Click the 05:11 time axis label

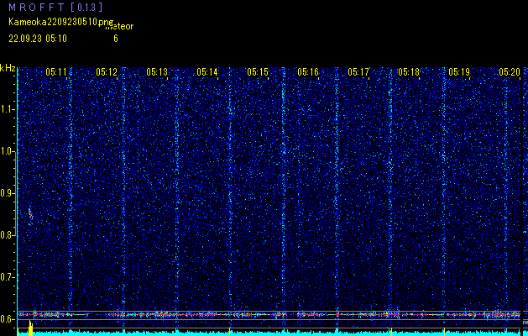point(56,71)
